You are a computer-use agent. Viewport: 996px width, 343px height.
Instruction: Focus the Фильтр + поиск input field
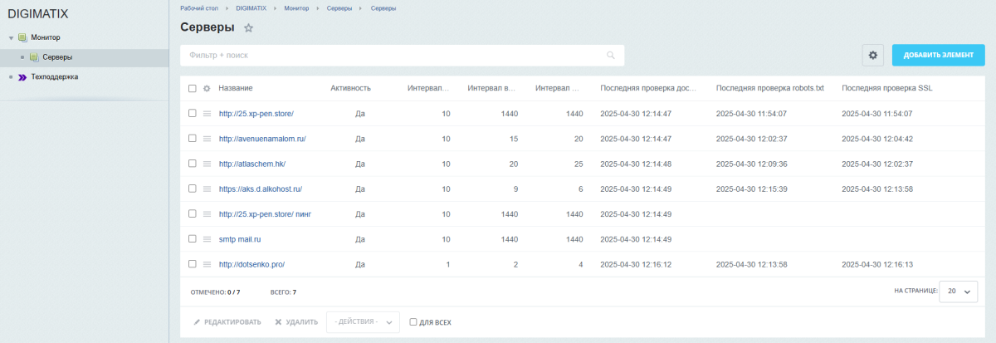click(390, 56)
